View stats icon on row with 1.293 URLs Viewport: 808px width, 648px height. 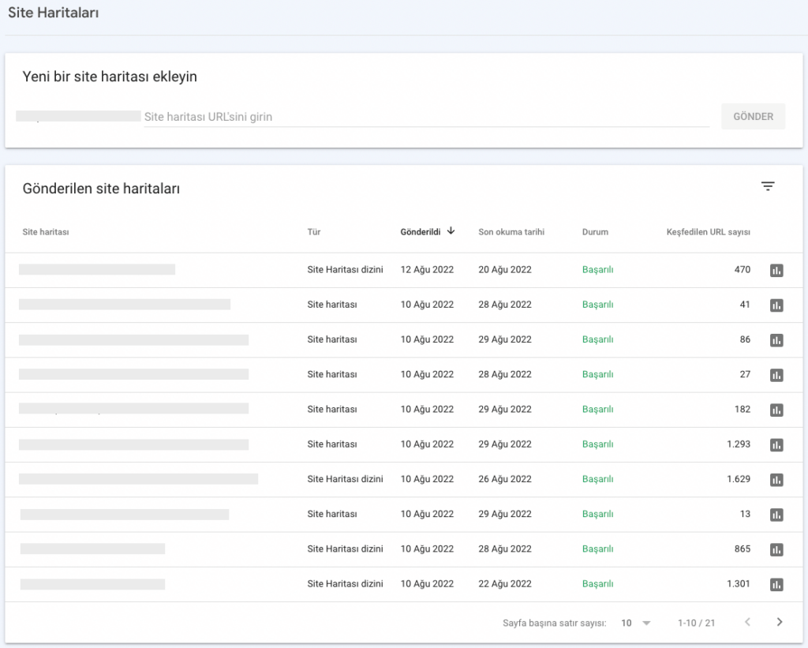coord(776,444)
